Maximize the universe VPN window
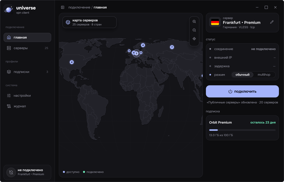Screen dimensions: 284x182 pos(266,7)
